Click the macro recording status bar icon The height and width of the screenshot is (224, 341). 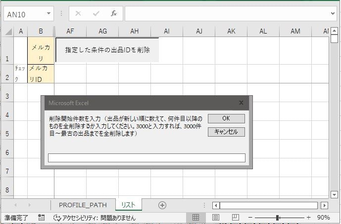click(x=41, y=218)
